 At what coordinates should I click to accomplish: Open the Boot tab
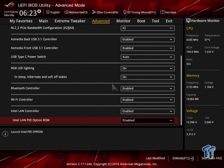pos(141,21)
